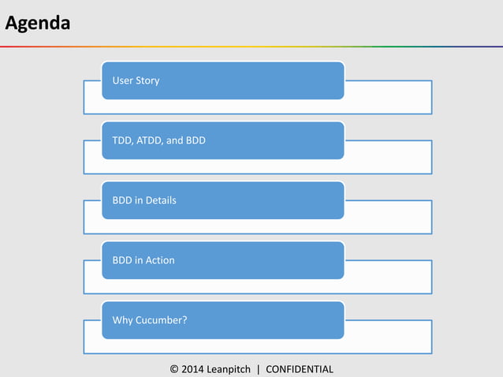503x377 pixels.
Task: Click the © 2014 Leanpitch footer text
Action: (211, 369)
